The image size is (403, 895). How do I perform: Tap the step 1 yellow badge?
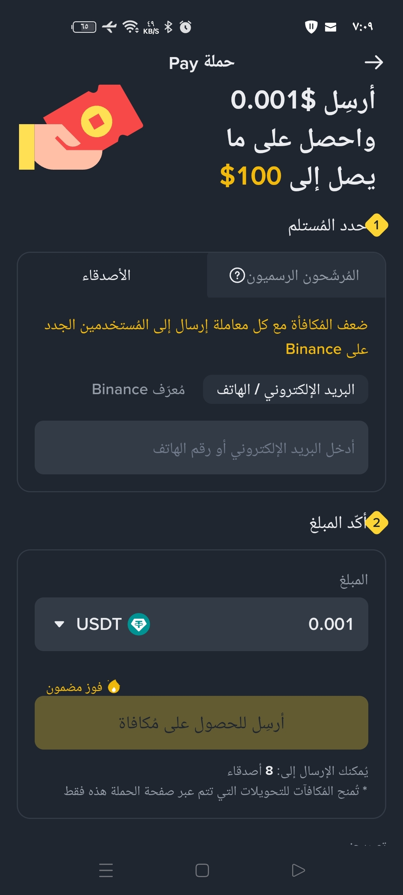point(377,225)
